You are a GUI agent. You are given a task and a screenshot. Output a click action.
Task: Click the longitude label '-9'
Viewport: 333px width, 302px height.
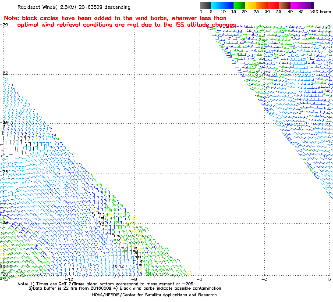tap(134, 279)
